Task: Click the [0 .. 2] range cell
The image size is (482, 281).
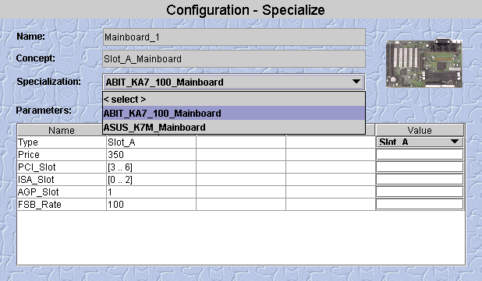Action: point(151,180)
